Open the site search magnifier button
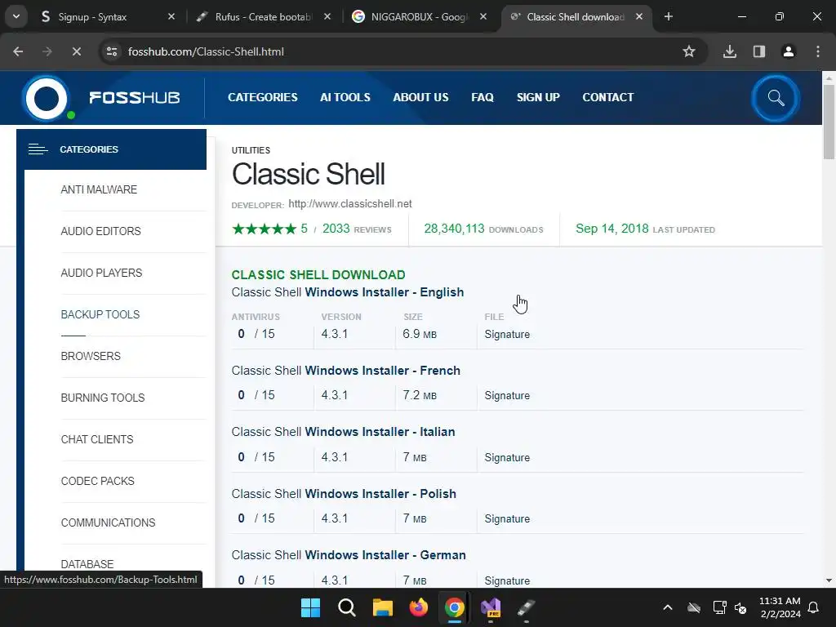Screen dimensions: 836x627 [x=776, y=98]
